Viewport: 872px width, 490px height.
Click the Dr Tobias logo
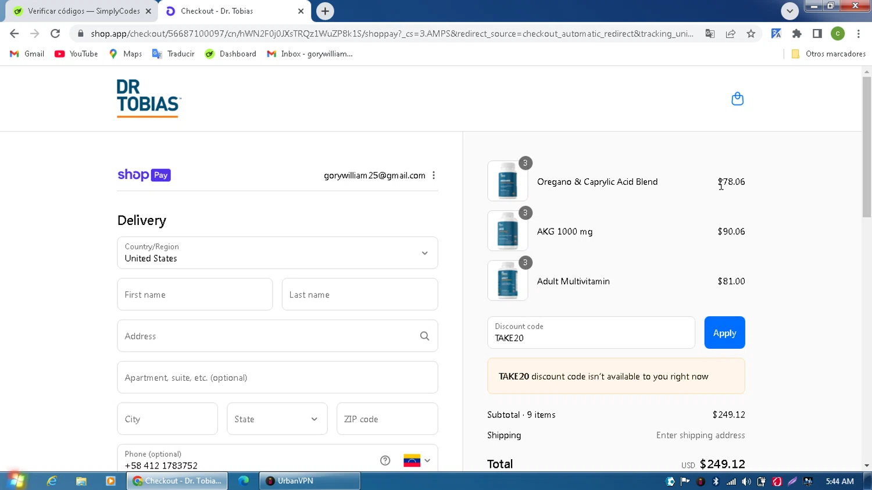click(149, 98)
